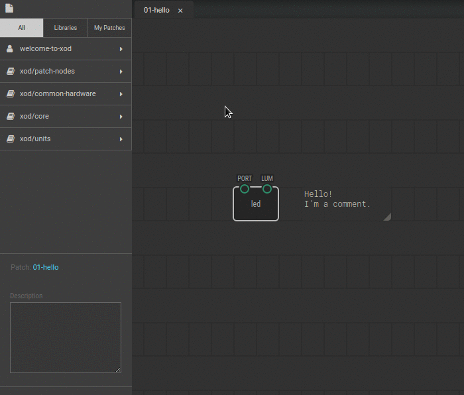Switch to the Libraries filter tab
This screenshot has width=464, height=395.
(66, 28)
